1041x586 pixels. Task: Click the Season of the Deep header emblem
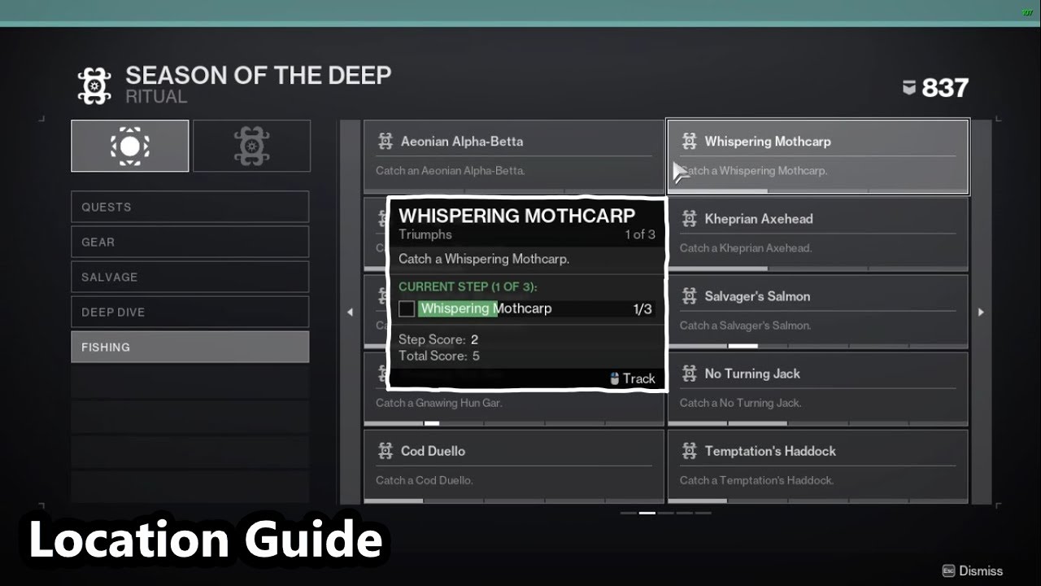[94, 85]
